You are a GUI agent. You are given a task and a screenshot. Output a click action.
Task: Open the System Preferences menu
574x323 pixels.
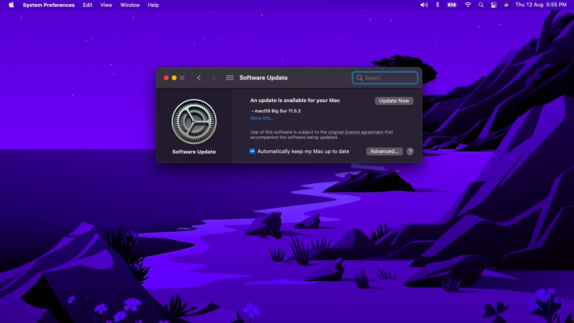(x=48, y=5)
